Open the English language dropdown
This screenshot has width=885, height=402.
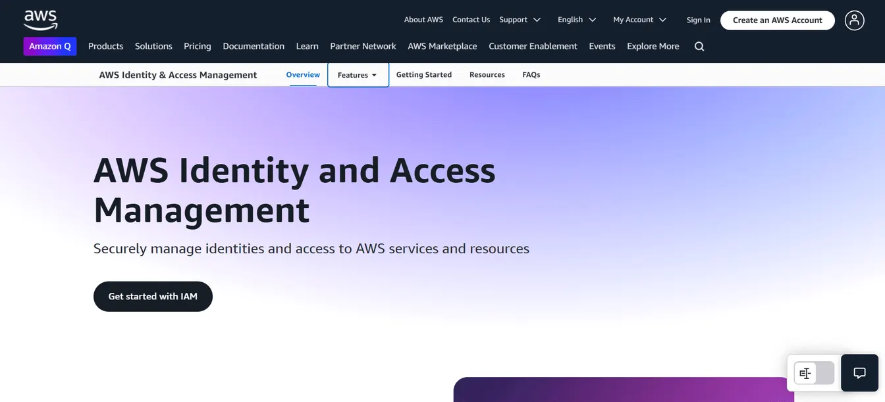577,20
